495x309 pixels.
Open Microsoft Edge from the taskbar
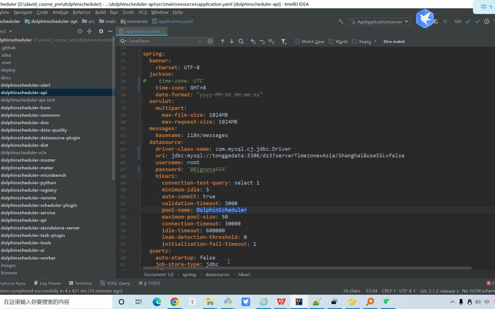[157, 302]
